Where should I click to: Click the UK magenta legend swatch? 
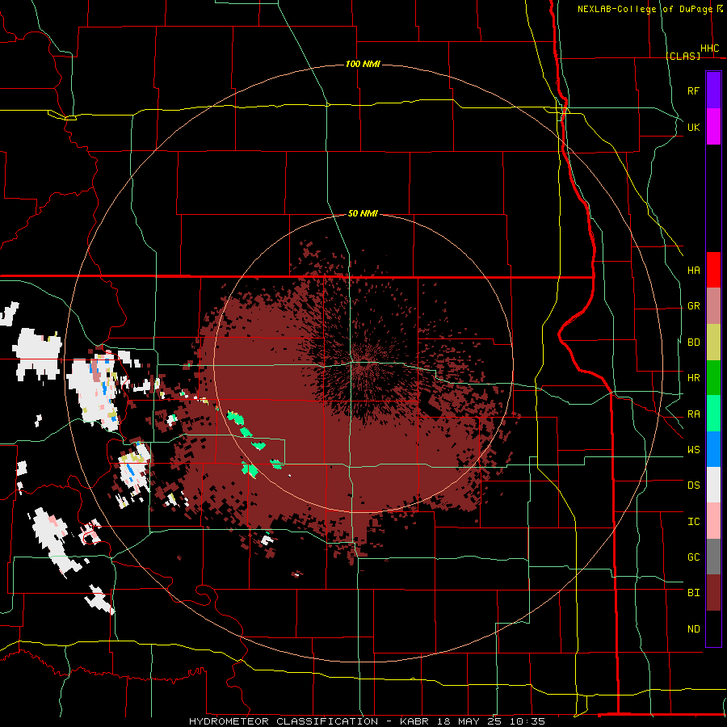coord(713,127)
